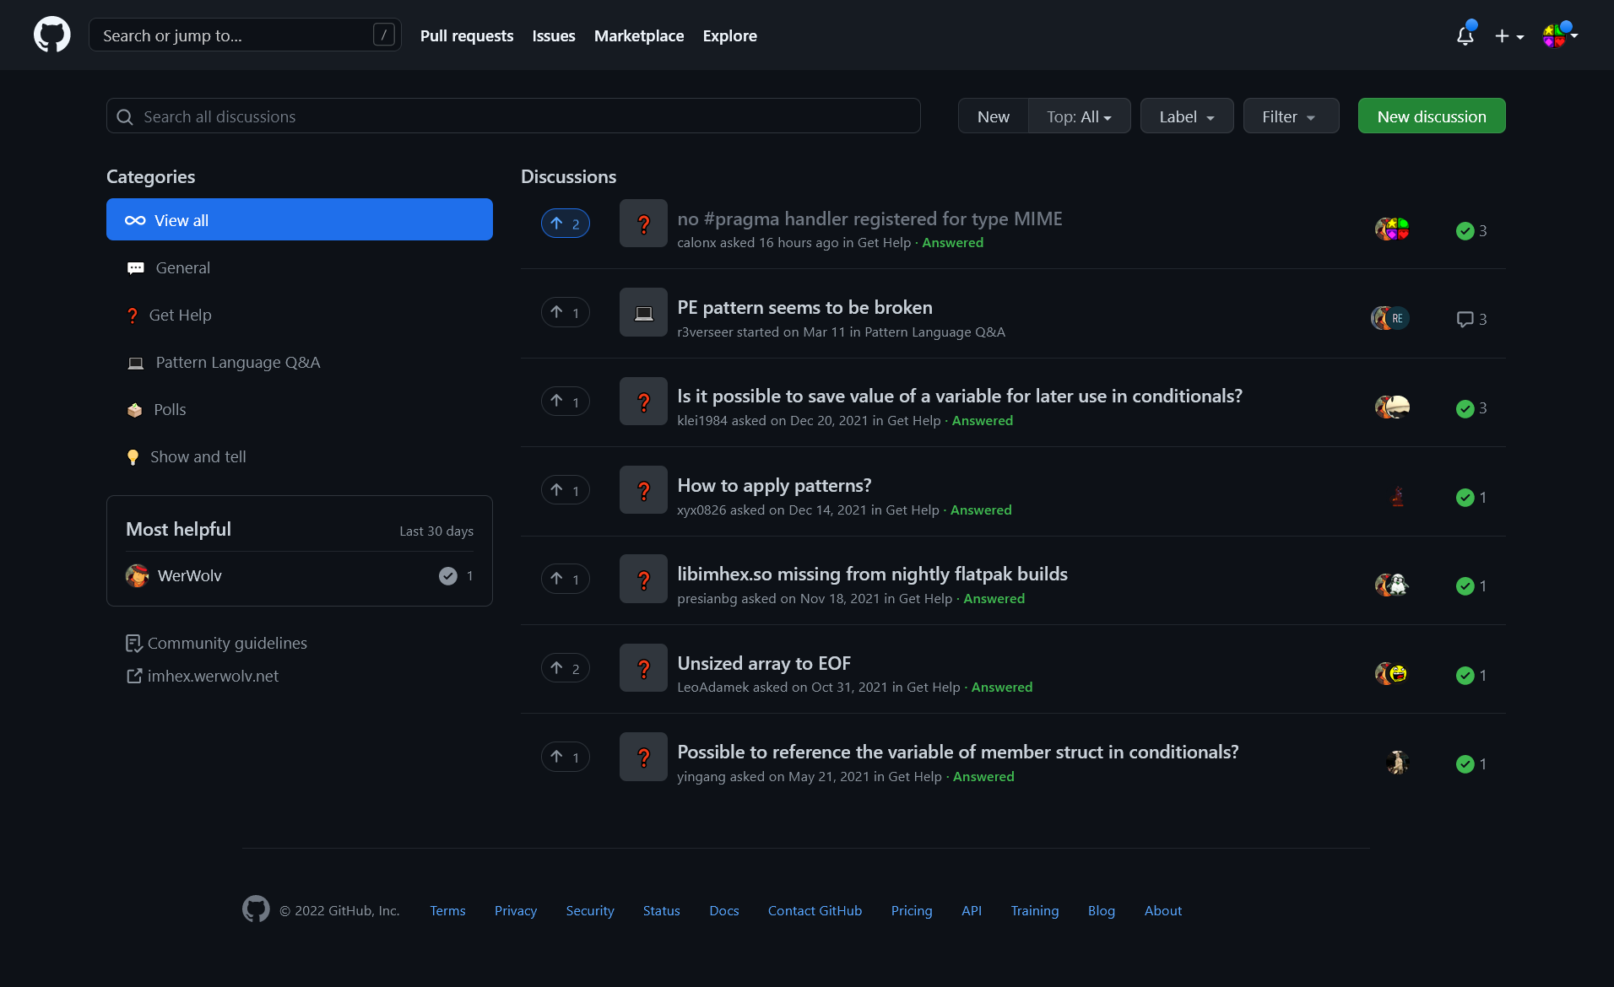Open 'Unsized array to EOF' discussion
The image size is (1614, 987).
point(764,663)
